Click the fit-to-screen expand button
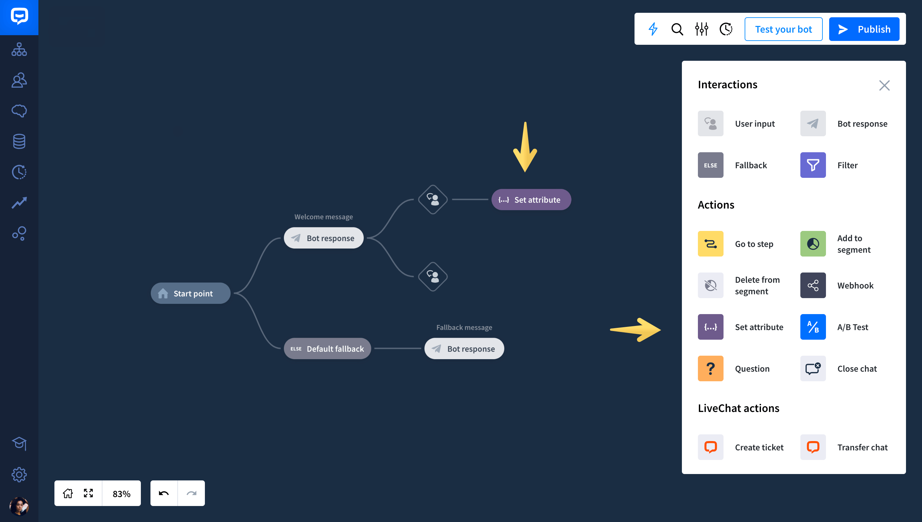The height and width of the screenshot is (522, 922). click(88, 493)
